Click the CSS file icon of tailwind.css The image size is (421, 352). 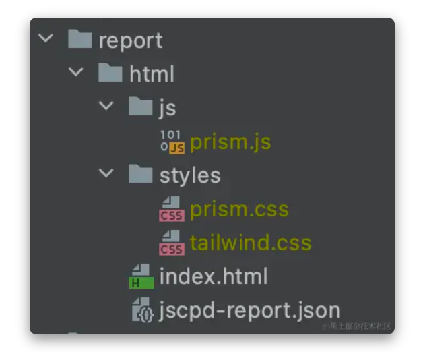point(172,242)
